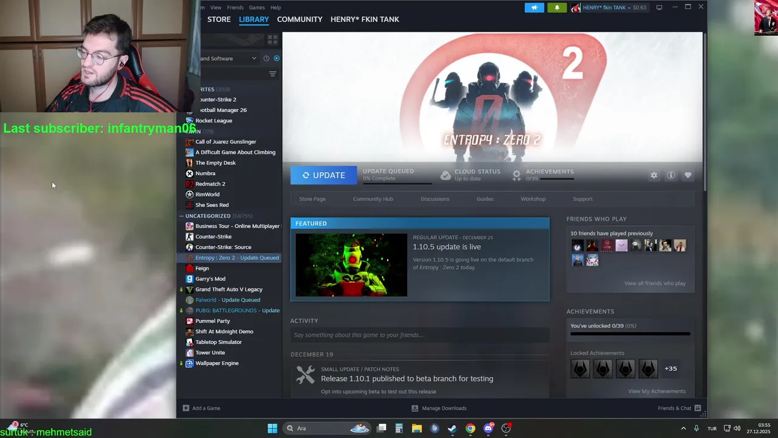The image size is (778, 438).
Task: Open the Games and Software filter dropdown
Action: click(x=229, y=58)
